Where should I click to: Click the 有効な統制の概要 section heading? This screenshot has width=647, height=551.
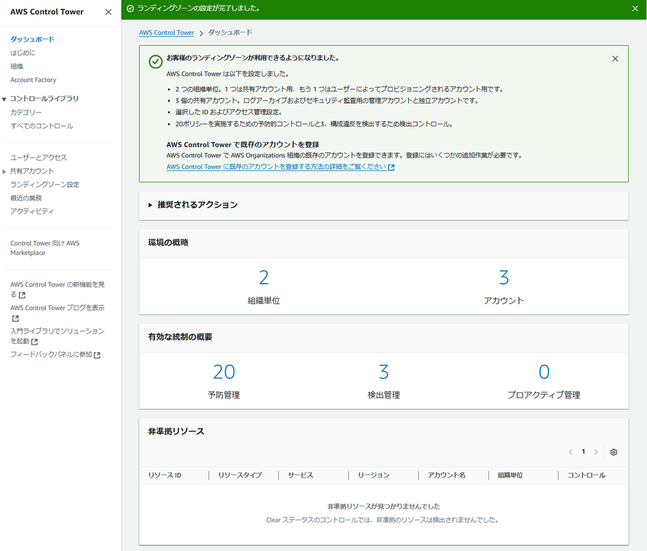[x=180, y=337]
